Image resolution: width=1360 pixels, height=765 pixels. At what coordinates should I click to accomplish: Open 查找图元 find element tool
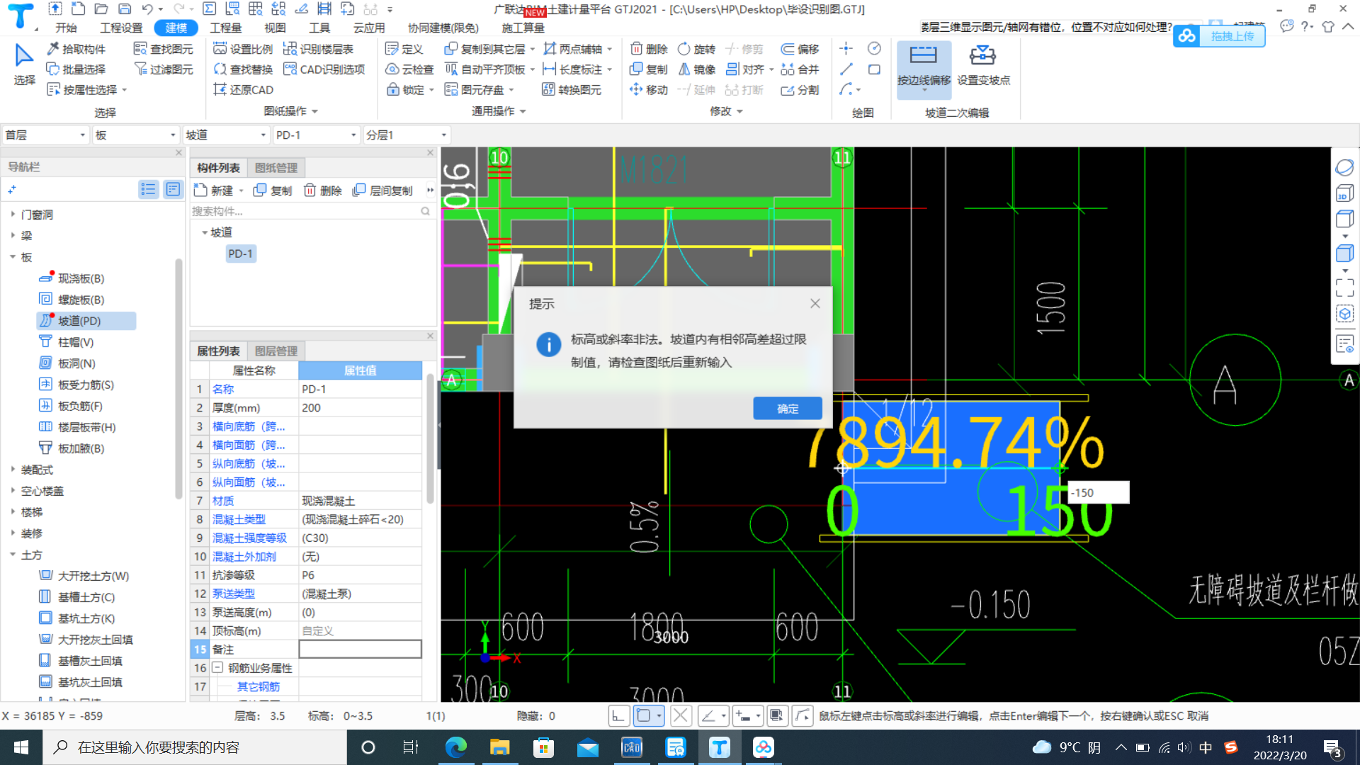(x=164, y=49)
